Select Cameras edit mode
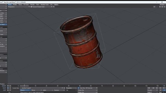166x93 pixels. pos(59,90)
